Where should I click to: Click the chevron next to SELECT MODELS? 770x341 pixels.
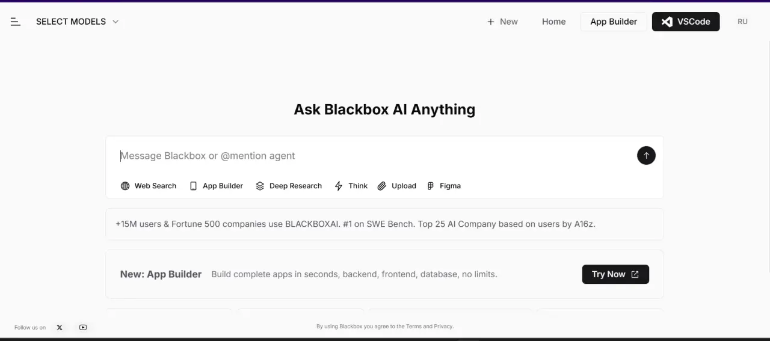[x=115, y=22]
